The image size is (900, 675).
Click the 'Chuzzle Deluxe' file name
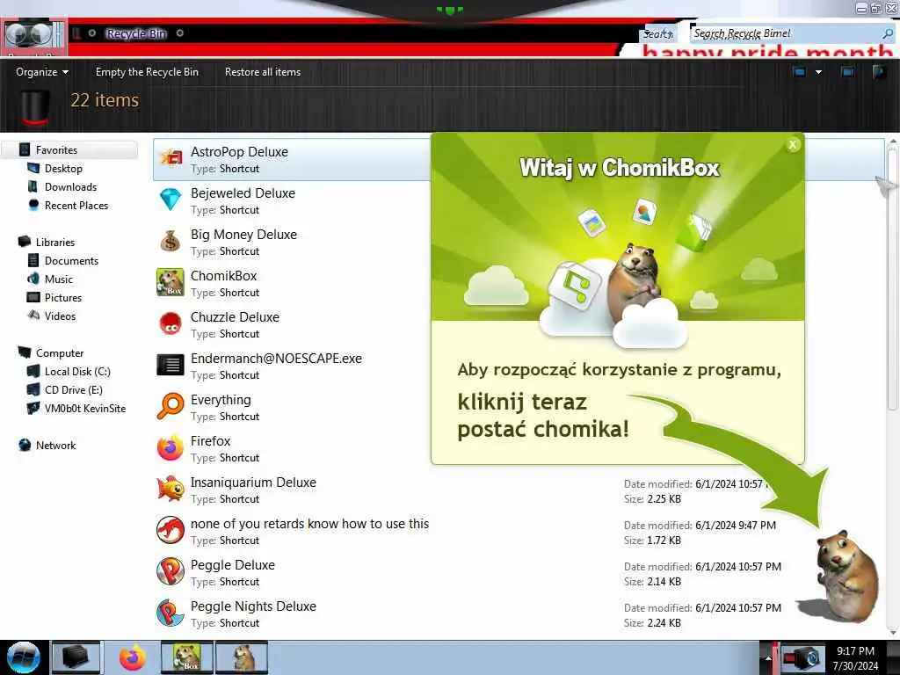point(235,317)
